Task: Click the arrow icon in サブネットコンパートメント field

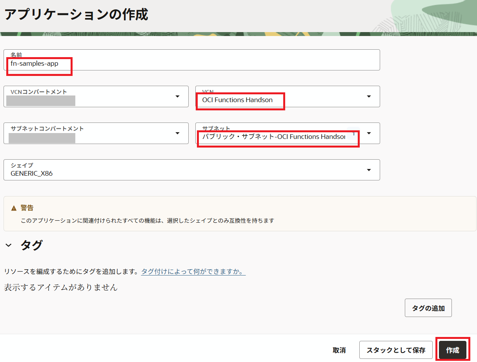Action: click(x=177, y=133)
